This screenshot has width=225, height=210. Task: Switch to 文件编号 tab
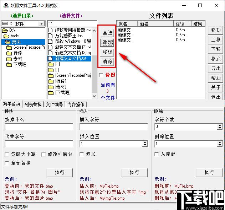(x=54, y=104)
